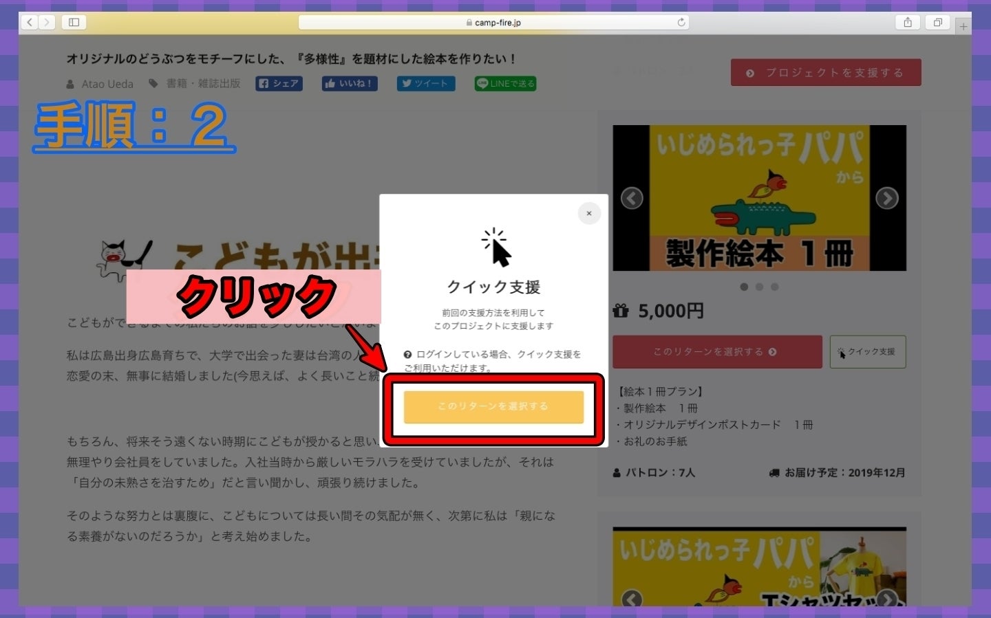Click the Facebook シェア button
The image size is (991, 618).
coord(279,84)
